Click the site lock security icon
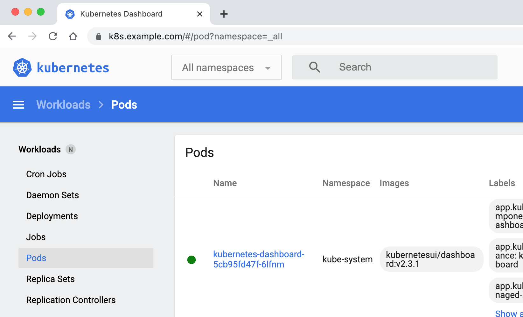The height and width of the screenshot is (317, 523). click(x=99, y=37)
